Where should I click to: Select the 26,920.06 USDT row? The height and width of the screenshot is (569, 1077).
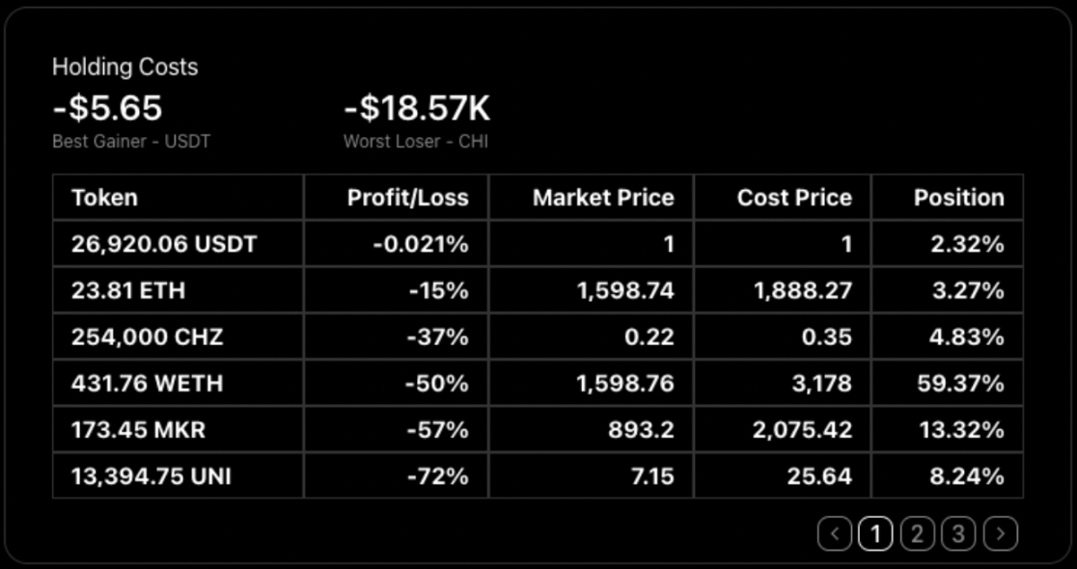(164, 244)
